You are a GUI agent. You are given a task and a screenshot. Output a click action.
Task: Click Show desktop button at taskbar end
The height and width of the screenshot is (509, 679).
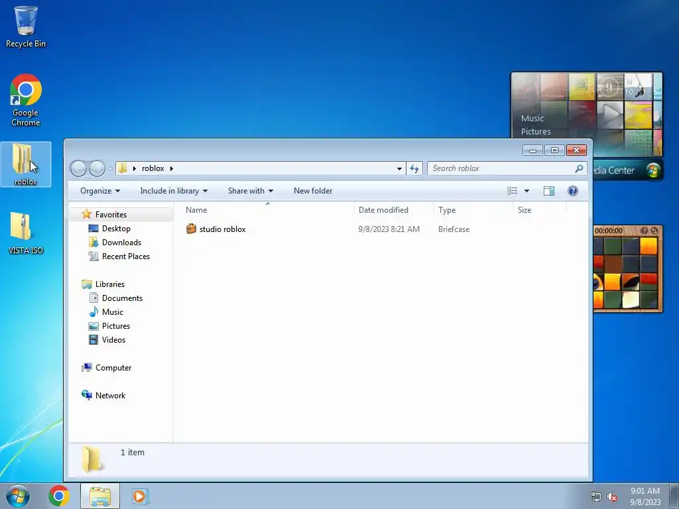click(x=674, y=496)
